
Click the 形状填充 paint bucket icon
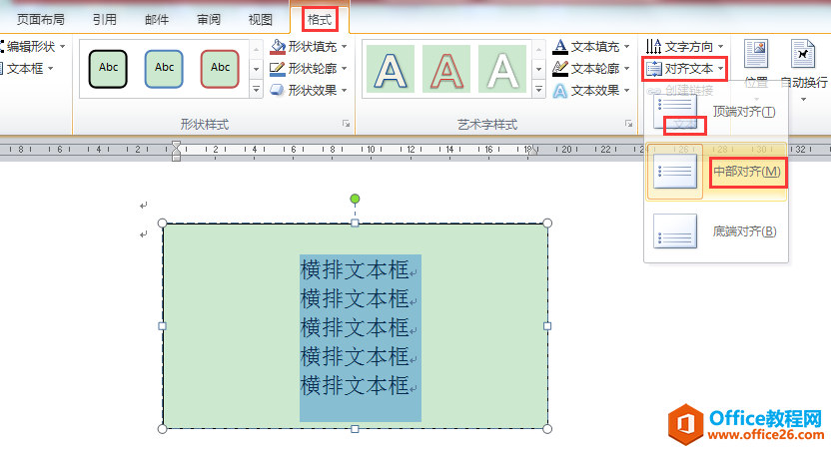coord(278,47)
